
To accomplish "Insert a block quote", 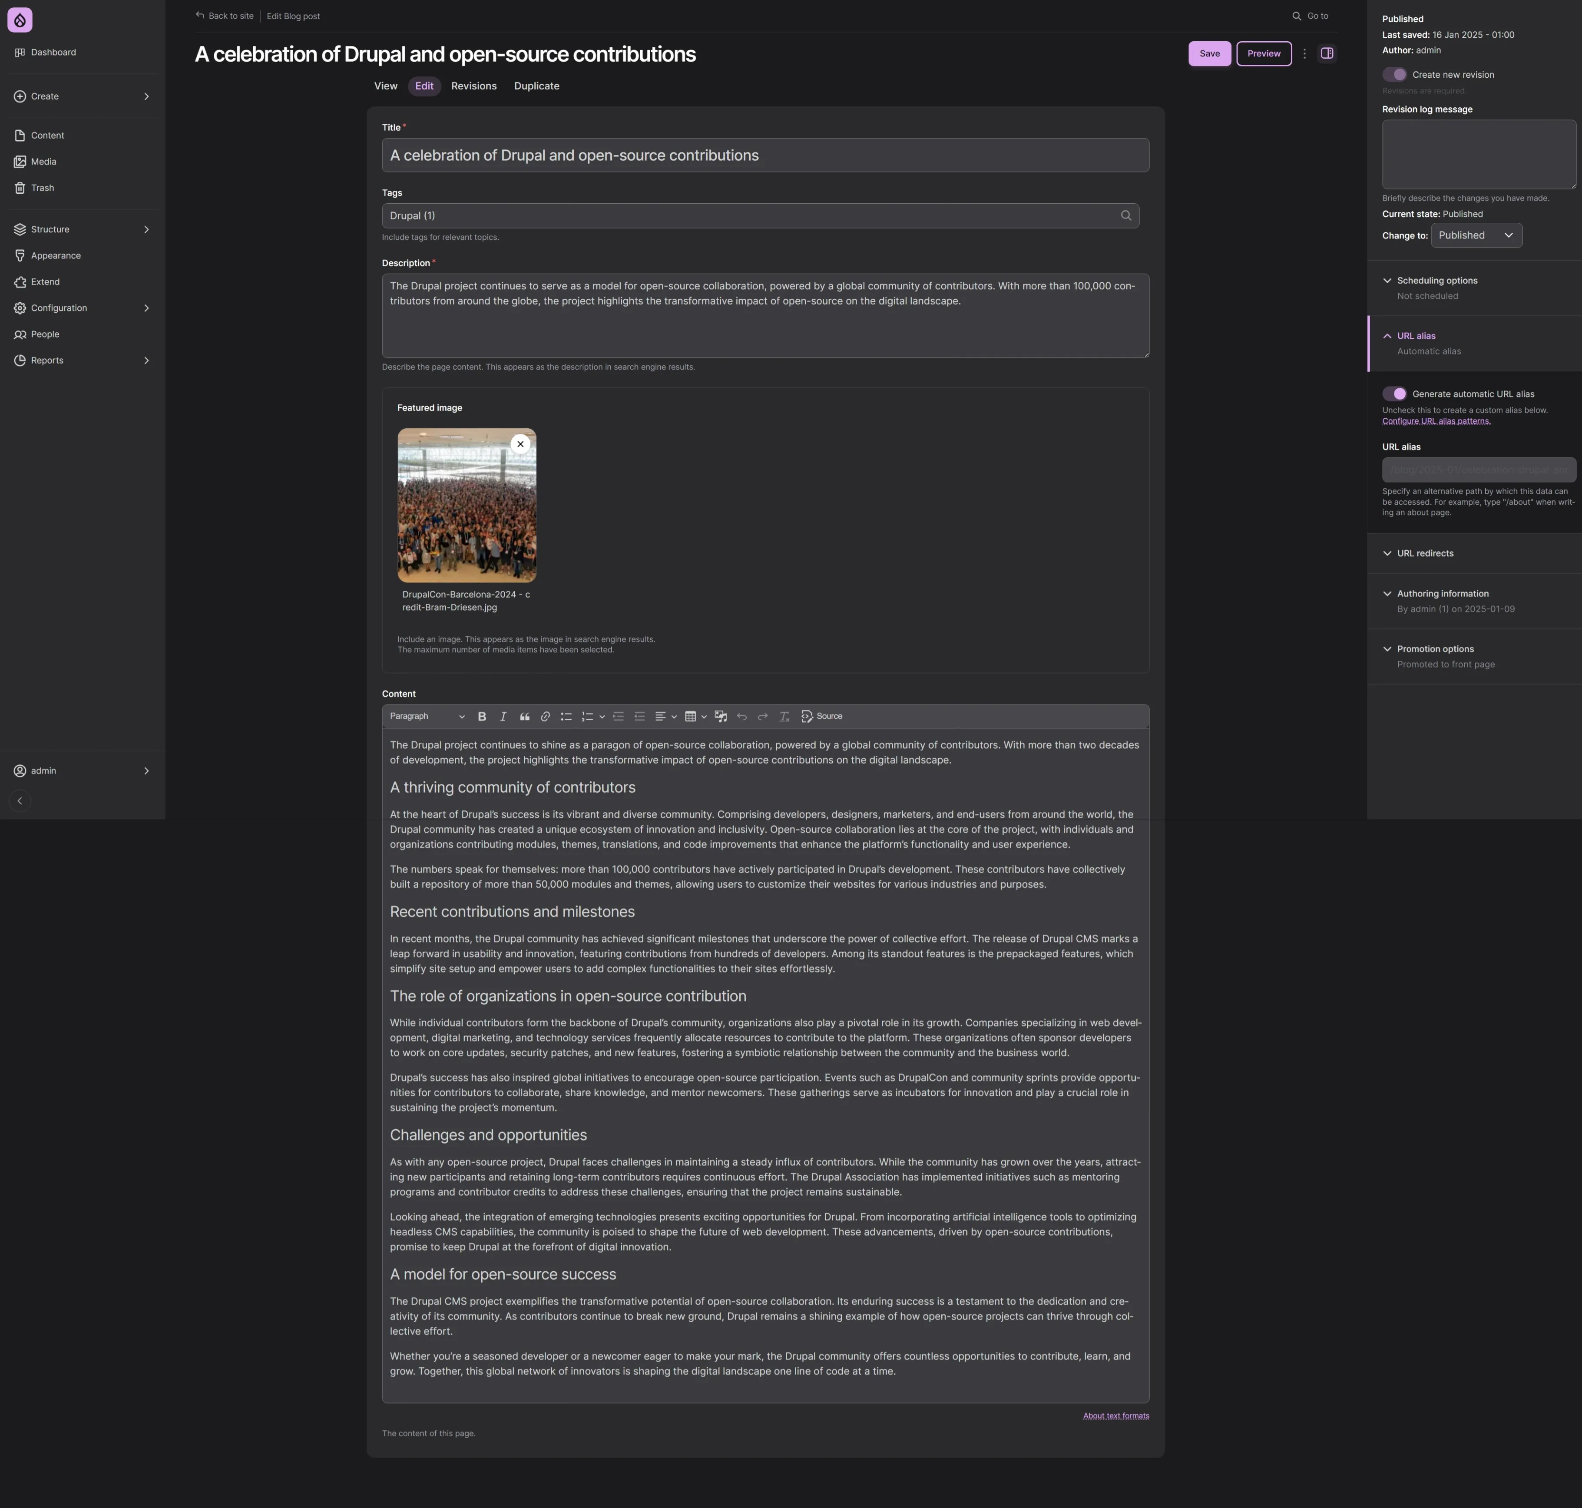I will pyautogui.click(x=524, y=716).
